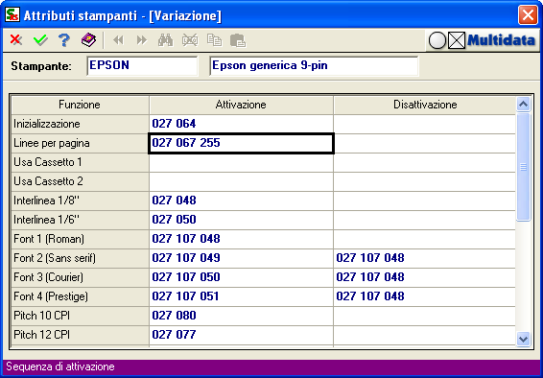Select the 'Font 3 (Courier)' row label

click(x=80, y=277)
